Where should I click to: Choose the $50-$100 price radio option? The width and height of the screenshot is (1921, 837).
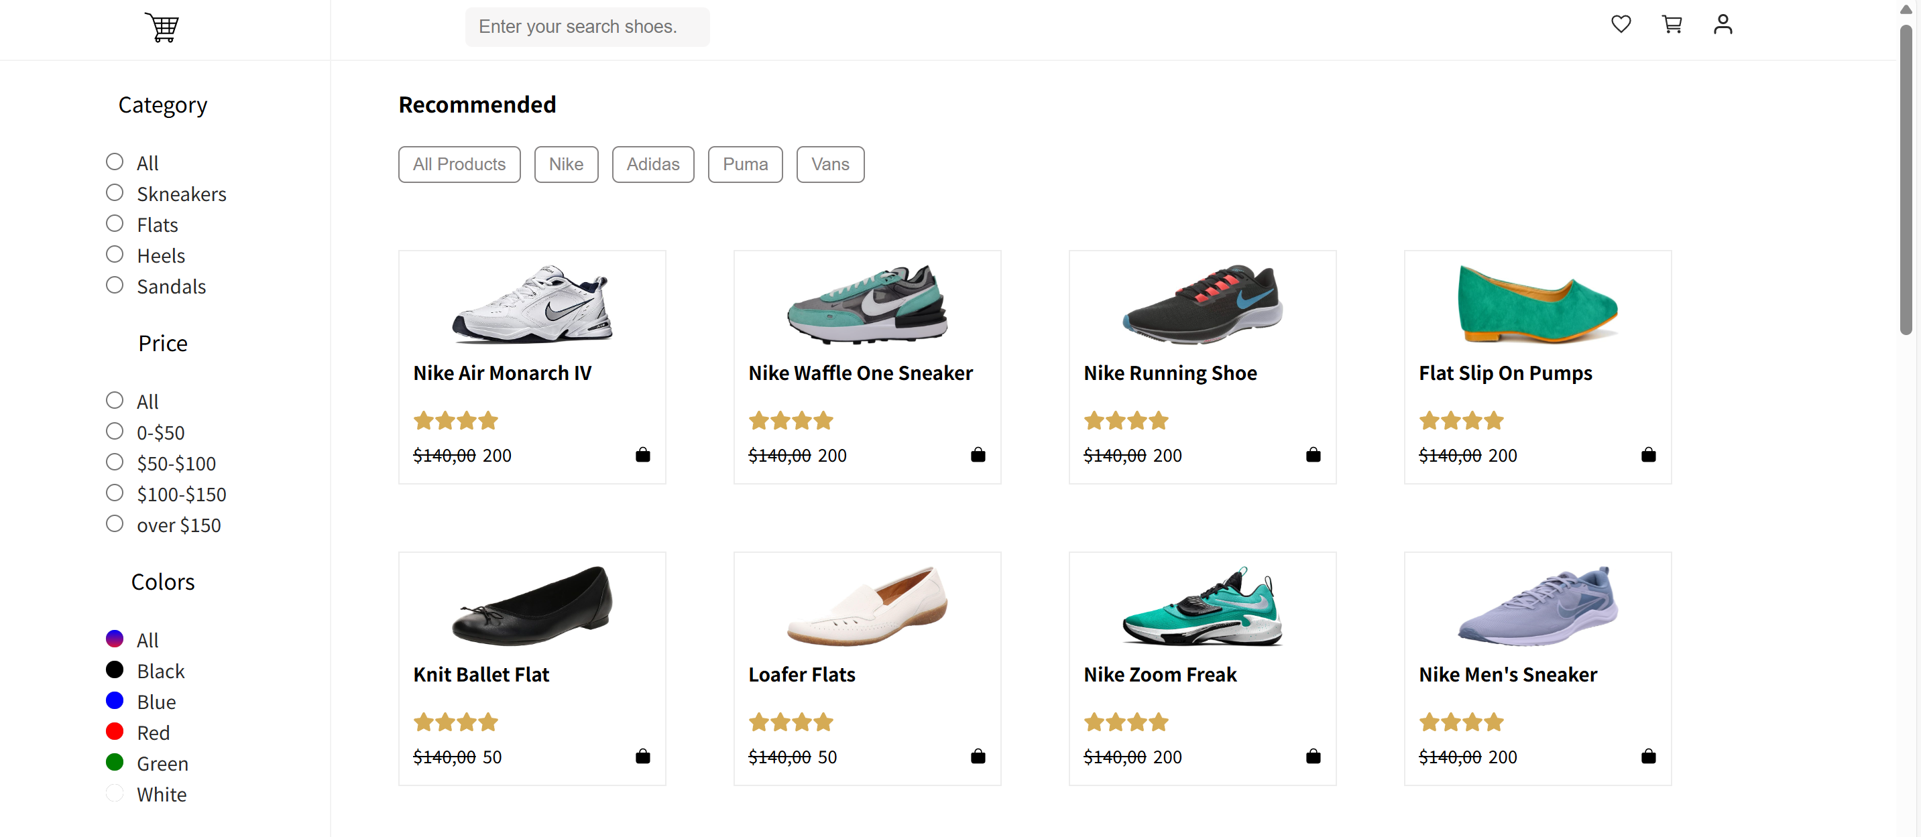coord(114,463)
